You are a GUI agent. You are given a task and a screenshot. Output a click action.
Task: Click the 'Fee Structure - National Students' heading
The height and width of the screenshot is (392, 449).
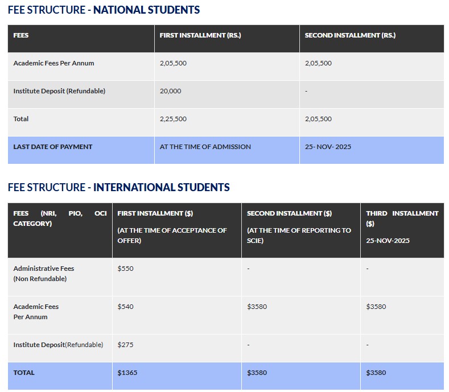(104, 10)
